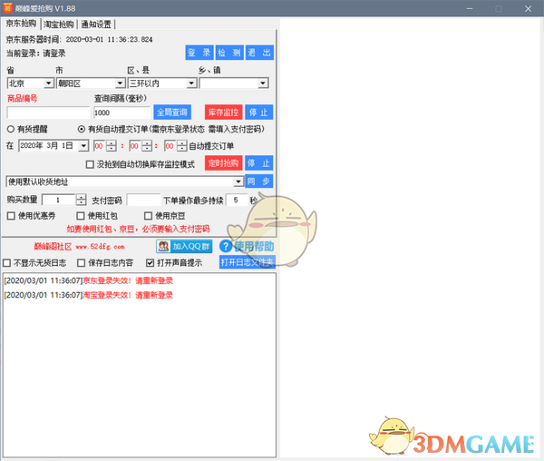544x461 pixels.
Task: Expand the 区县 dropdown showing 三环以内
Action: click(x=191, y=83)
